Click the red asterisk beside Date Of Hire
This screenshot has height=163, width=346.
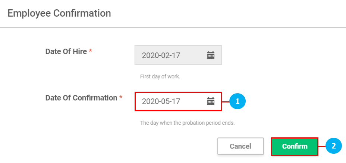(90, 52)
